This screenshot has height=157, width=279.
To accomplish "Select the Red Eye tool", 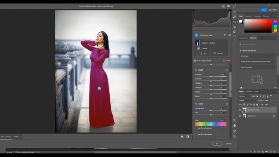I will tap(235, 27).
